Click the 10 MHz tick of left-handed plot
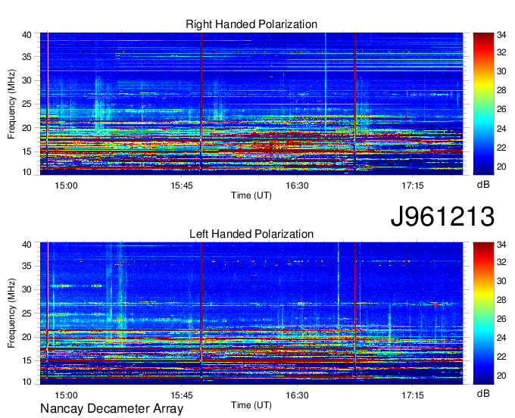The width and height of the screenshot is (515, 418). coord(27,382)
